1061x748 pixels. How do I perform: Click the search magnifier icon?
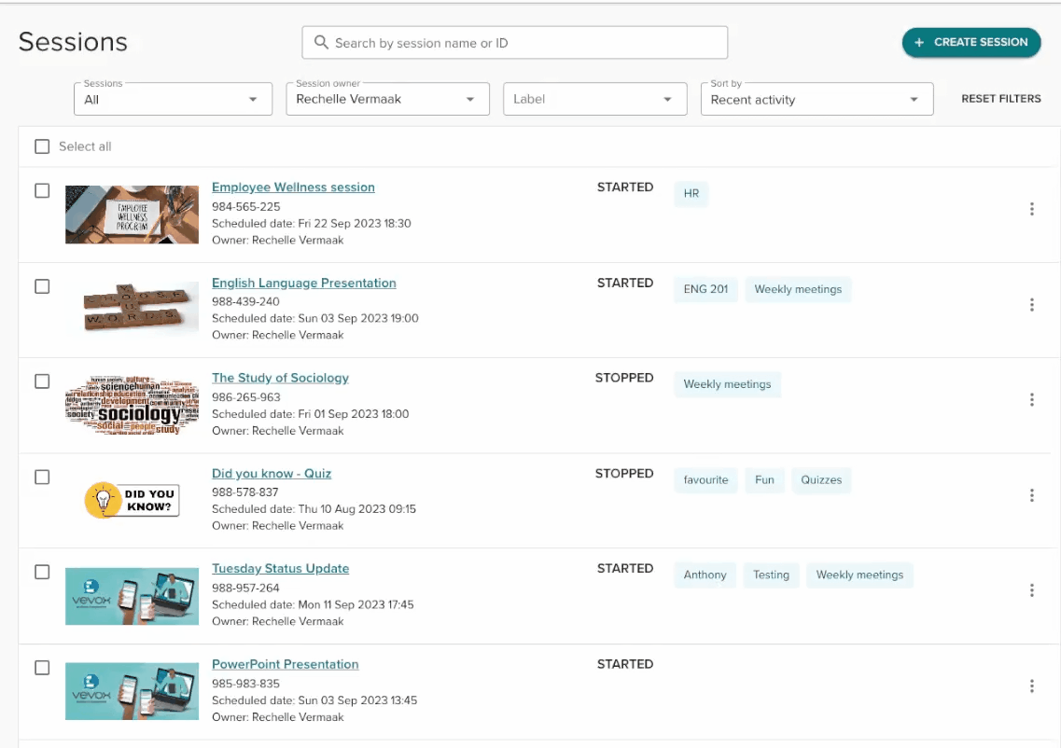pyautogui.click(x=322, y=43)
